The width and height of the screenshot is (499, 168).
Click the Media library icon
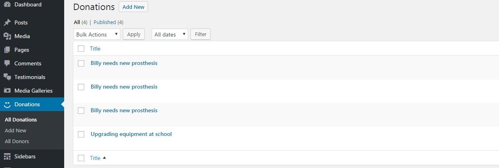click(7, 36)
